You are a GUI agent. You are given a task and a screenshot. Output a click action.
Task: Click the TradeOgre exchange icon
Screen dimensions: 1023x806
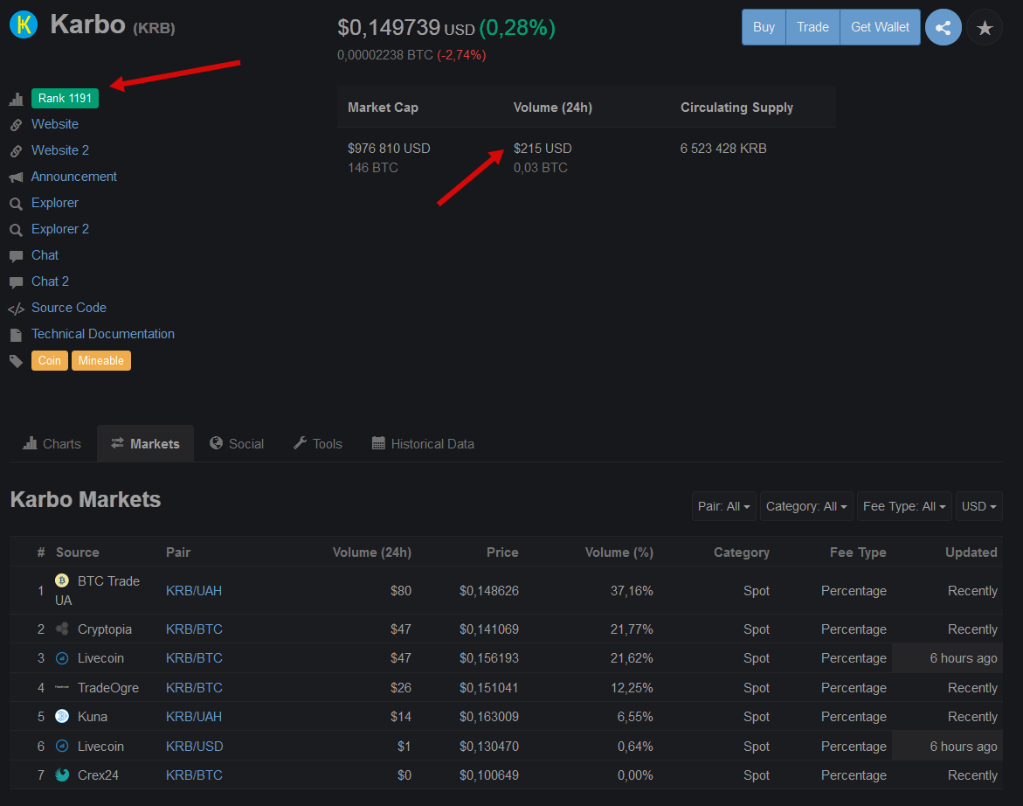62,687
